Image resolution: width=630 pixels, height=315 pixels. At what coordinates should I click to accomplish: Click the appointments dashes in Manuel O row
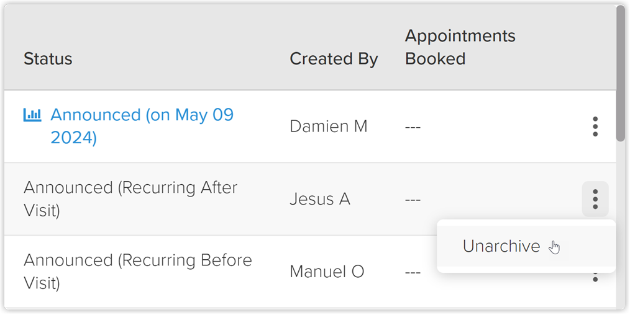point(413,272)
